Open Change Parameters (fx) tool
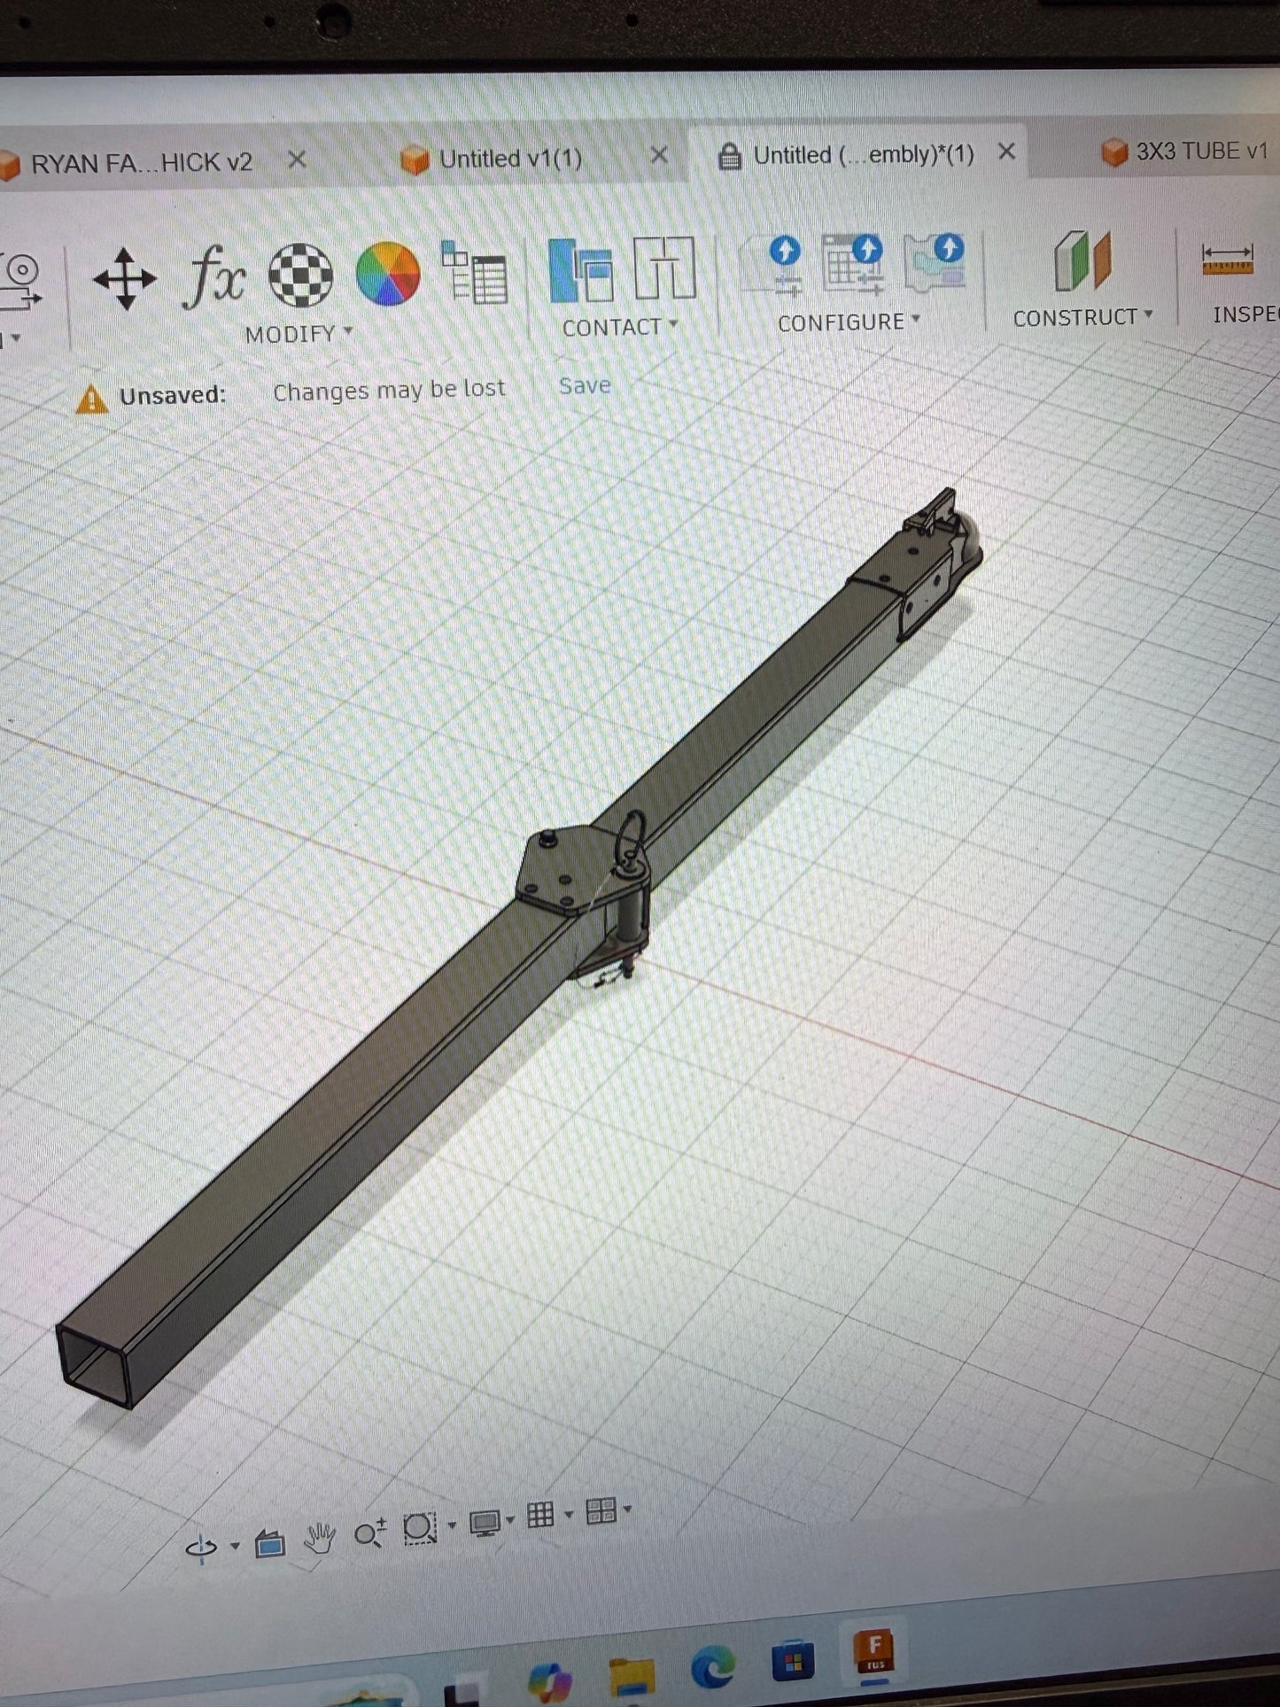The width and height of the screenshot is (1280, 1707). pos(213,276)
